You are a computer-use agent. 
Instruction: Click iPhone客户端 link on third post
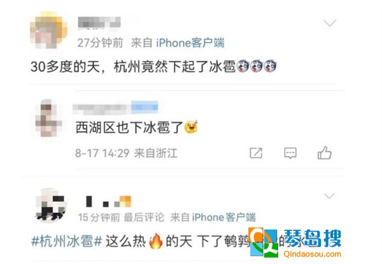point(223,218)
